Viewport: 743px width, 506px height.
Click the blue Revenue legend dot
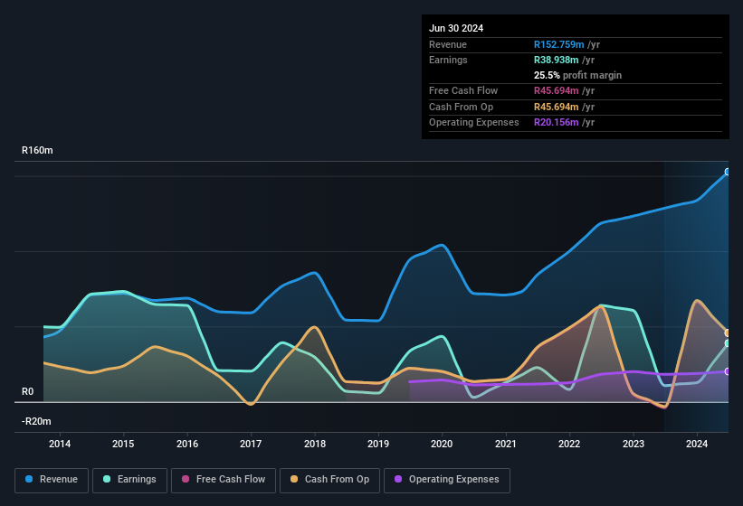pyautogui.click(x=30, y=480)
